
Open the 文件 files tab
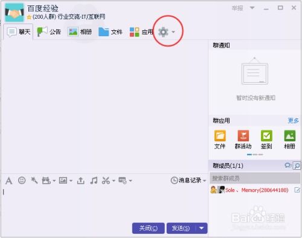pyautogui.click(x=111, y=32)
